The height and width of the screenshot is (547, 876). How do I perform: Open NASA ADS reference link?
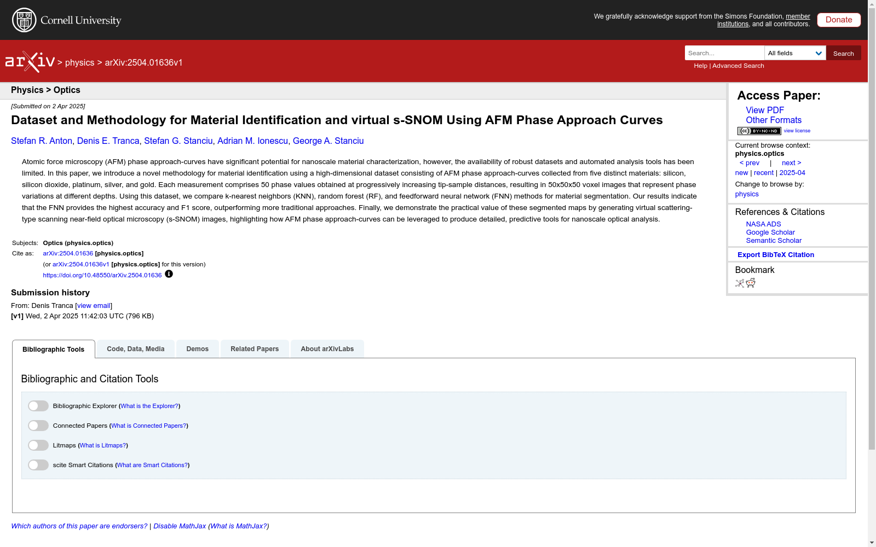coord(763,224)
